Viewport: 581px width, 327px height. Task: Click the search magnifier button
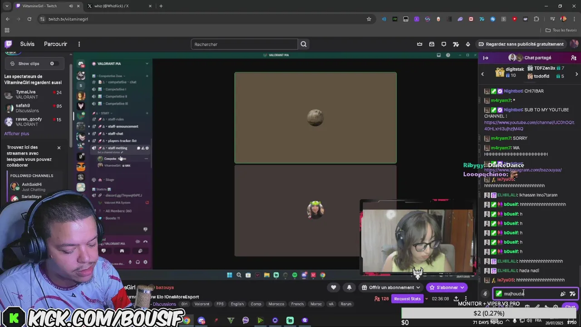pos(304,44)
